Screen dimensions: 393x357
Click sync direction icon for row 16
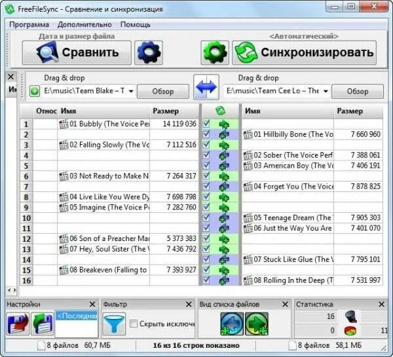pos(224,280)
